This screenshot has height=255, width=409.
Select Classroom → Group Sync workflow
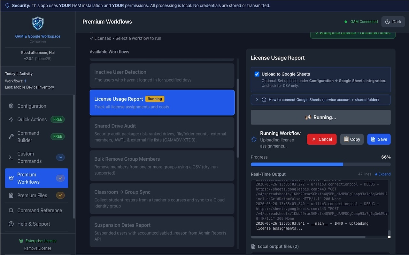162,199
